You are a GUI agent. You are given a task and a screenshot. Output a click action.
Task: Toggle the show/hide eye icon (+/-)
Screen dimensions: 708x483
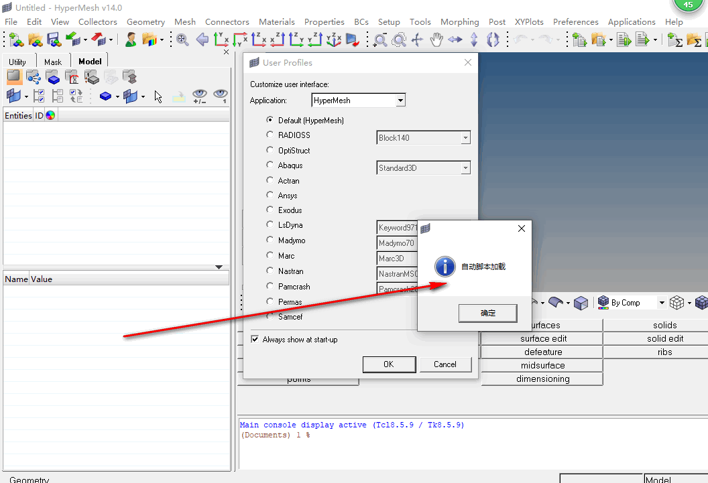pos(199,96)
